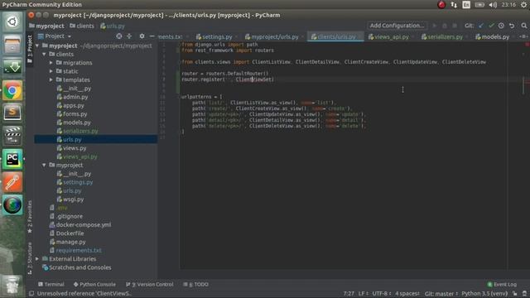530x298 pixels.
Task: Click the hidden tabs overflow icon
Action: [x=523, y=36]
